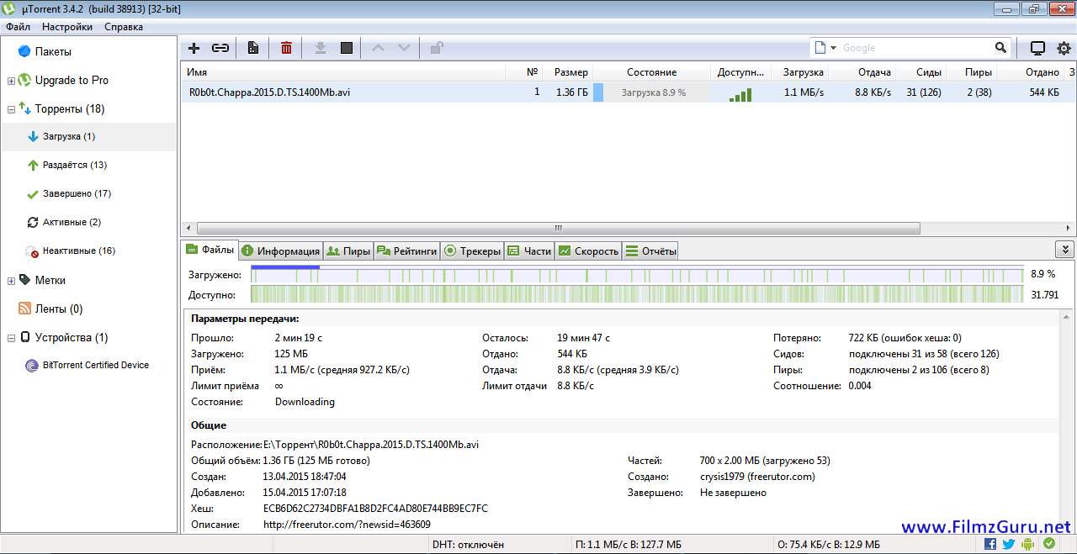1077x554 pixels.
Task: Click the Add Torrent from URL link icon
Action: (x=220, y=48)
